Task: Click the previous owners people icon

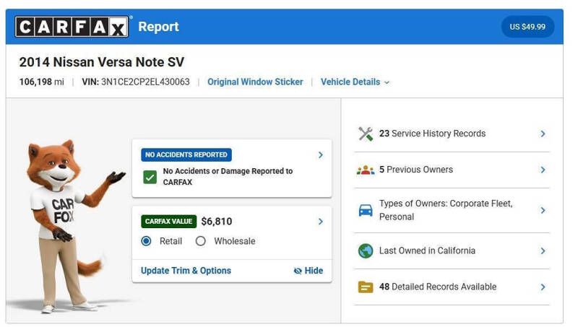Action: coord(366,170)
